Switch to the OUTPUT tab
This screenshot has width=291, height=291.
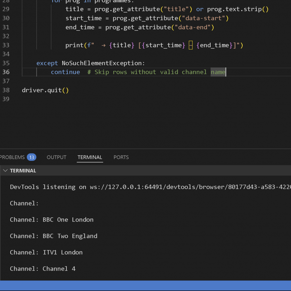57,157
